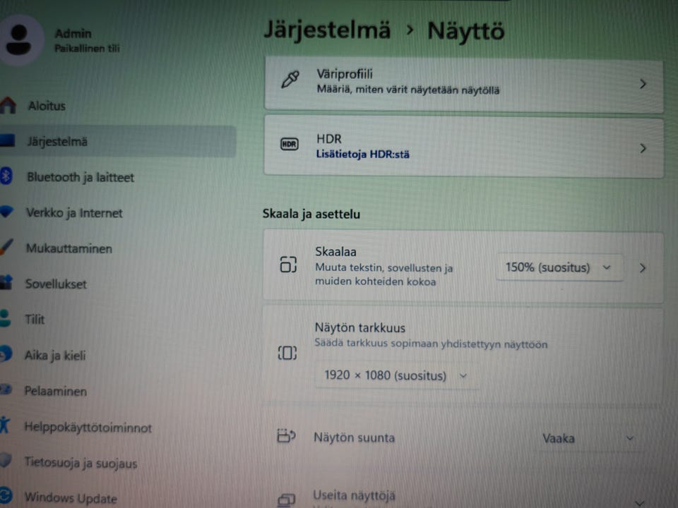
Task: Click 'Näytön tarkkuus' label
Action: pyautogui.click(x=360, y=328)
